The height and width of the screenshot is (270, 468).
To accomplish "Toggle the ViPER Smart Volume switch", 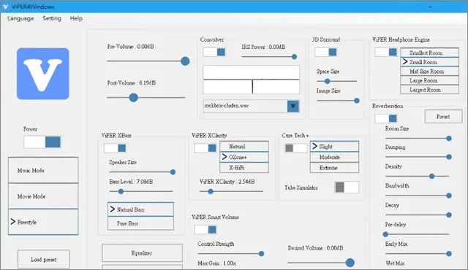I will [205, 230].
